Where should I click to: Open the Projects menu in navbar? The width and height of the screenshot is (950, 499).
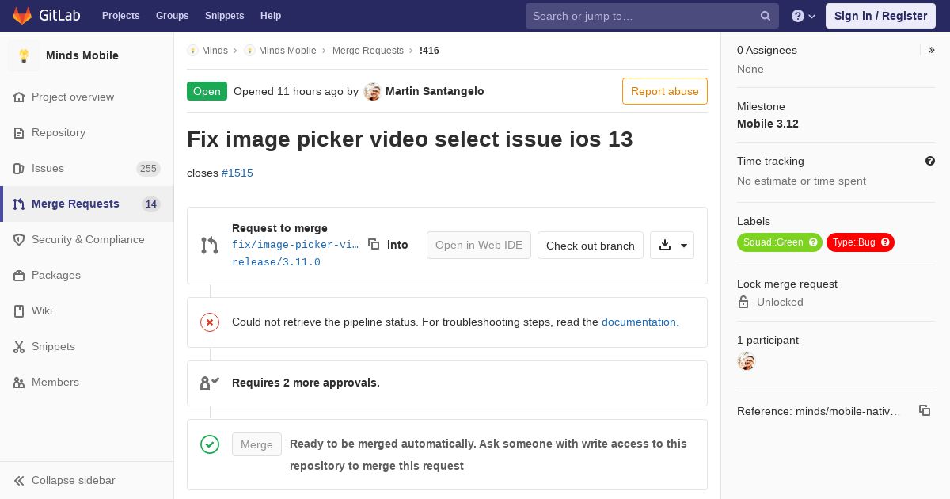coord(120,16)
